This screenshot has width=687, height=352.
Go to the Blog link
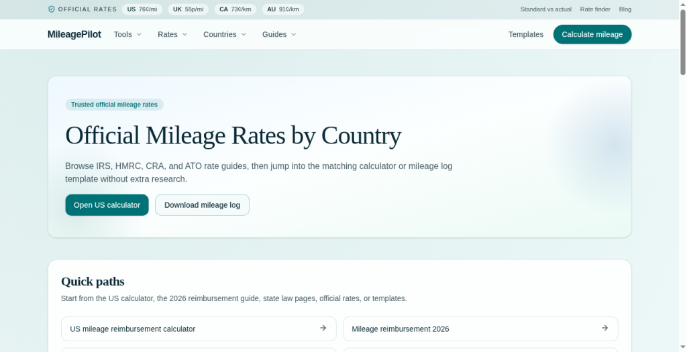pos(625,9)
